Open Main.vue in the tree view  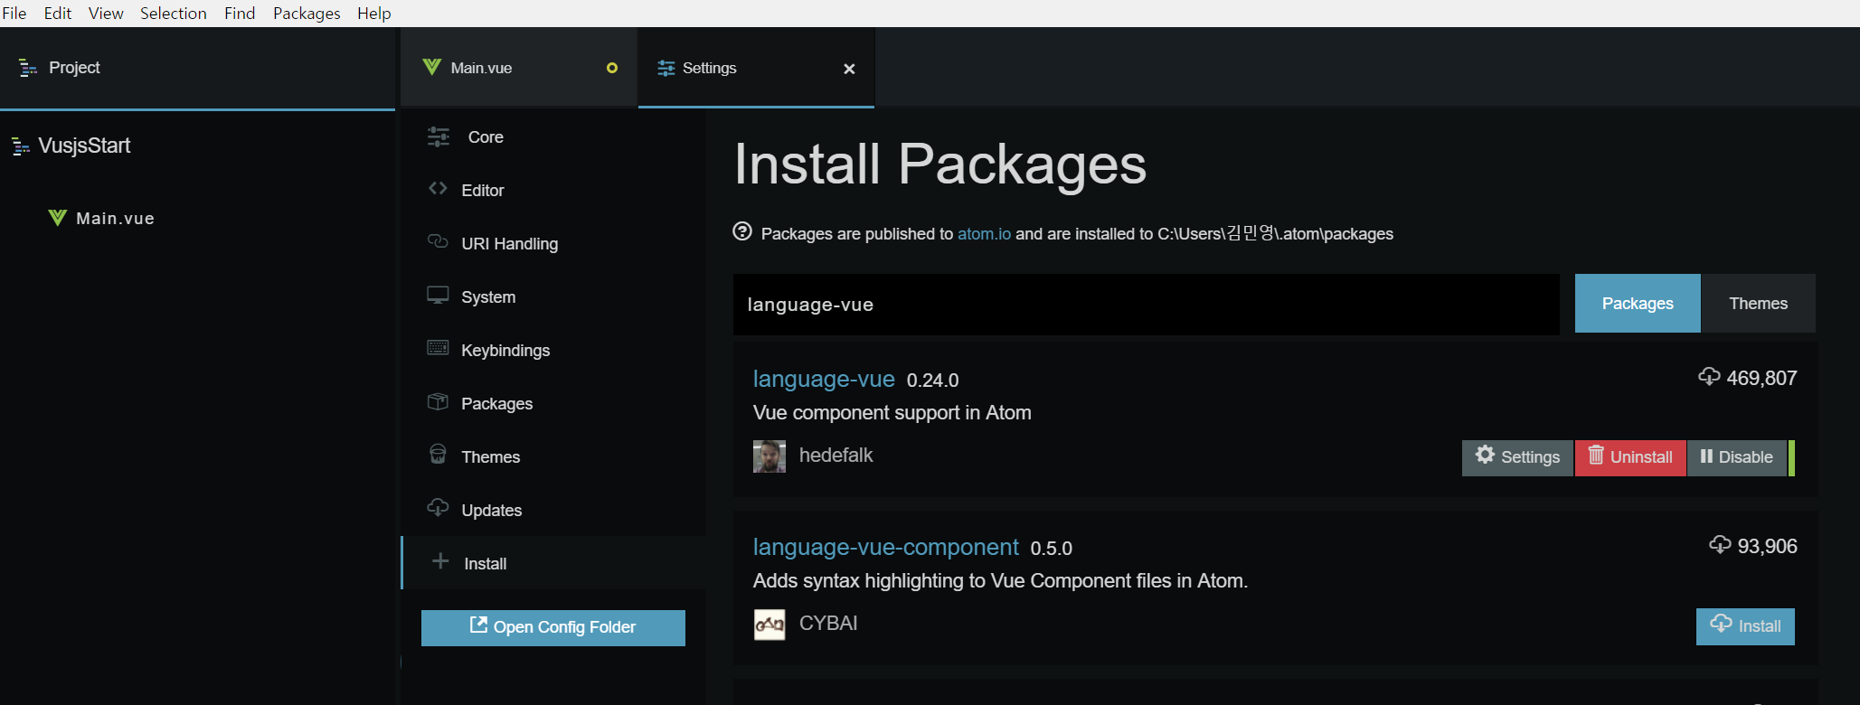tap(115, 219)
